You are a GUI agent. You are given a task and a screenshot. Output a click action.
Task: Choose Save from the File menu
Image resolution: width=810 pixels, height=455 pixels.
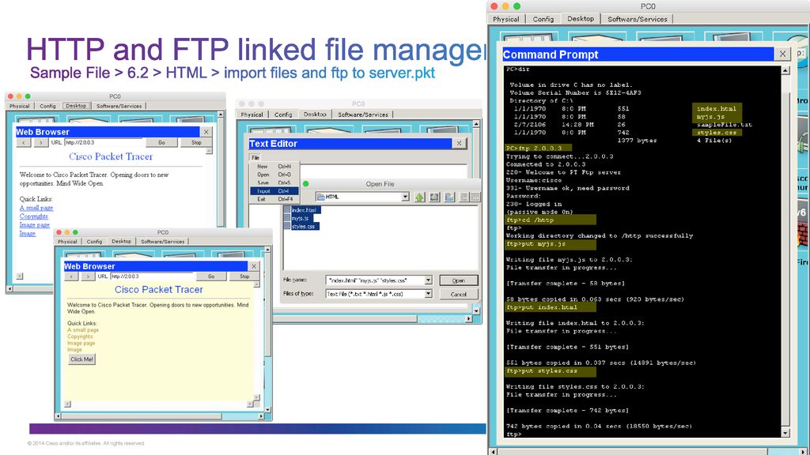[x=274, y=182]
